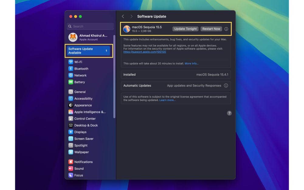The height and width of the screenshot is (190, 304).
Task: Click the Apple Account fox avatar
Action: coord(73,37)
